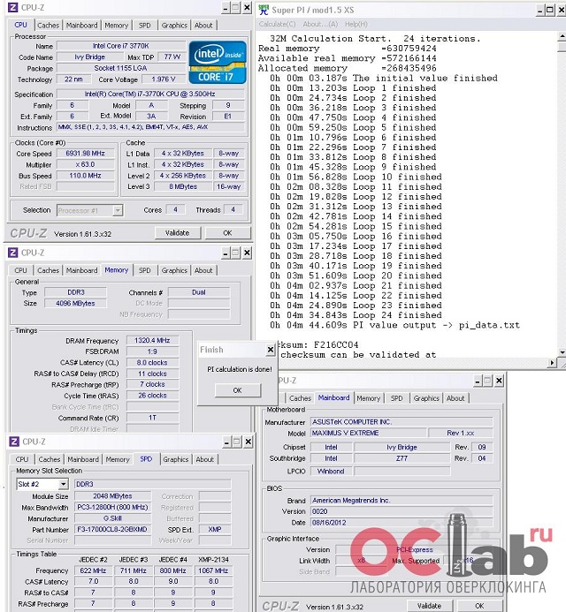Click DRAM Frequency value 1320.4 MHz
566x612 pixels.
click(152, 340)
